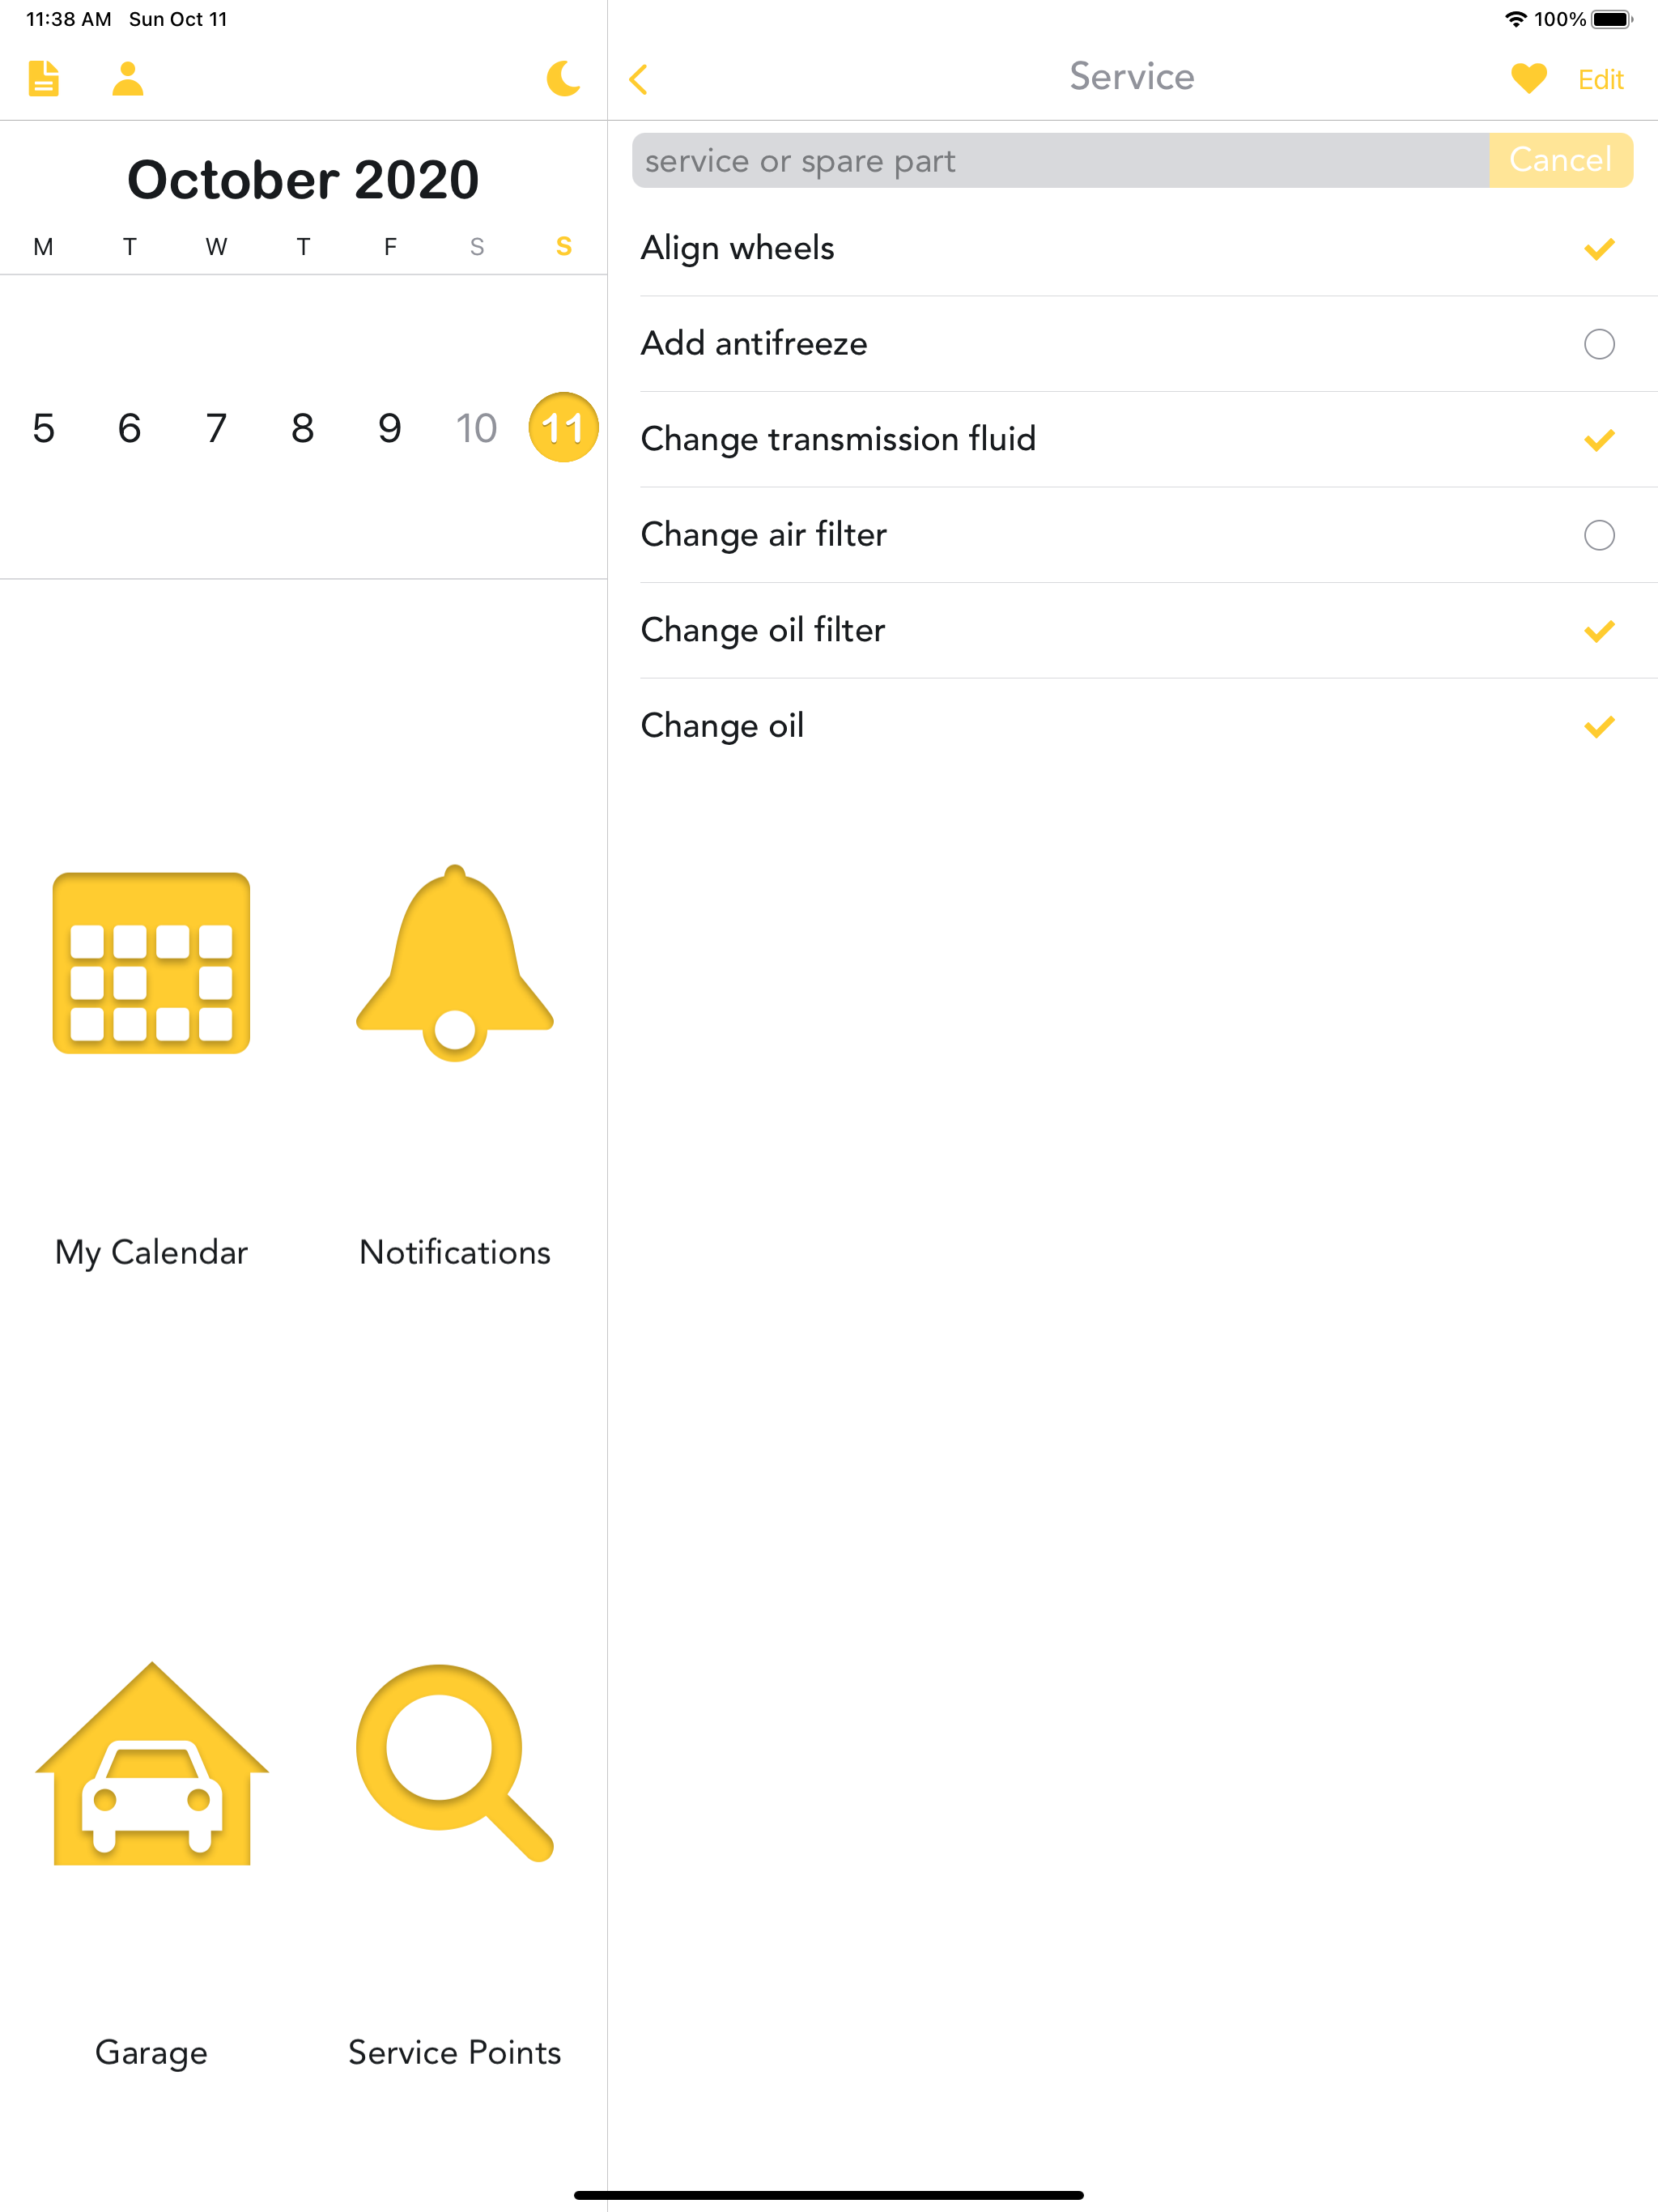Open My Calendar icon
Screen dimensions: 1658x2212
click(x=151, y=963)
